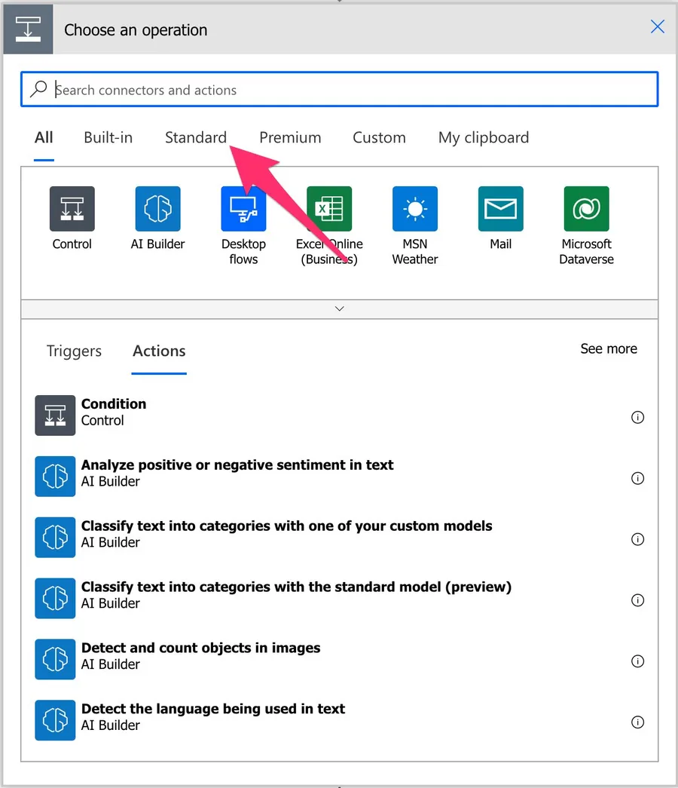Viewport: 678px width, 788px height.
Task: Select the Control connector icon
Action: (72, 209)
